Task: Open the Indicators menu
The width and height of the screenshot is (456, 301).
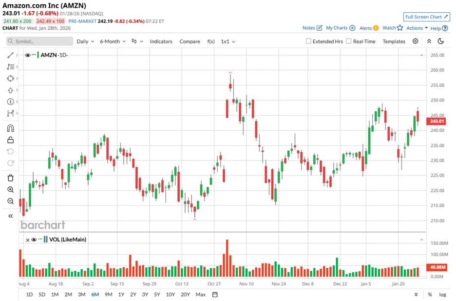Action: pyautogui.click(x=161, y=41)
